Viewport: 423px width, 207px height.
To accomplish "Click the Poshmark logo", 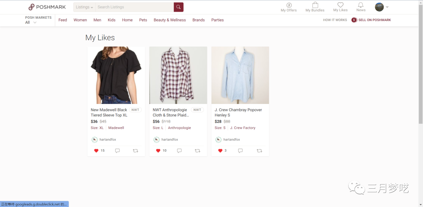I will [x=47, y=7].
